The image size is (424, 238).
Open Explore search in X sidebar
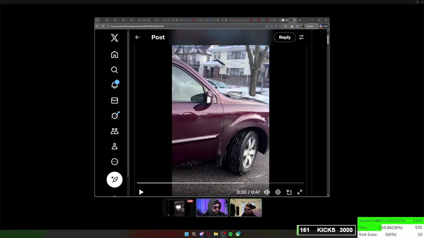(115, 70)
